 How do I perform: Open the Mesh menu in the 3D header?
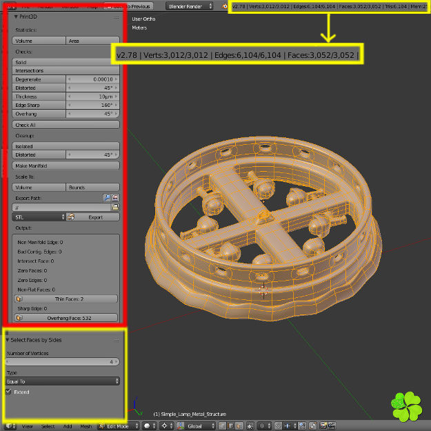(86, 426)
